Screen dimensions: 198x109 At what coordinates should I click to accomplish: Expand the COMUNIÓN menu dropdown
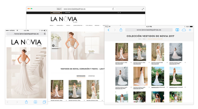(x=60, y=25)
